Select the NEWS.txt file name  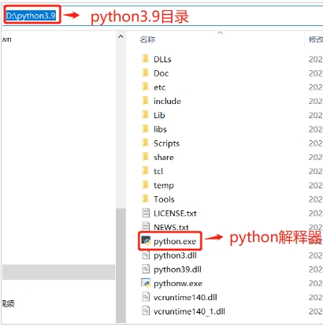coord(171,227)
